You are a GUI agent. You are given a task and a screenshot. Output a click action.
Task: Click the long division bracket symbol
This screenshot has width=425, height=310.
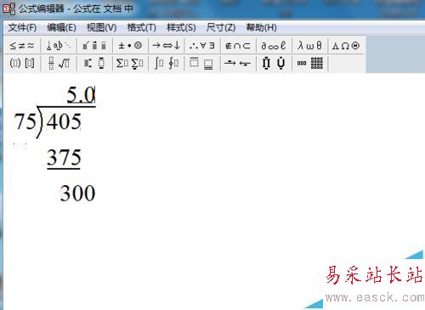[x=40, y=121]
